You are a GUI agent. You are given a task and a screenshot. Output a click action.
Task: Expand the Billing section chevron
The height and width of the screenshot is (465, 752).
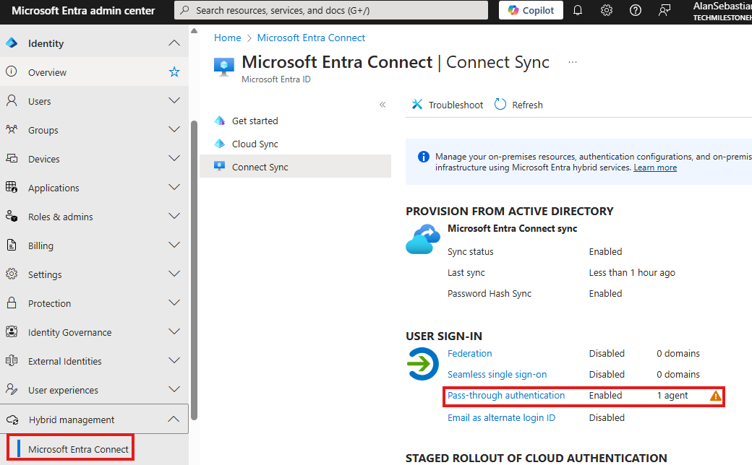[x=174, y=245]
